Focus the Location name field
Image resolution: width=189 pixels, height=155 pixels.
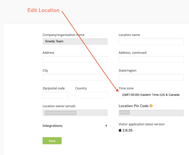pyautogui.click(x=151, y=41)
